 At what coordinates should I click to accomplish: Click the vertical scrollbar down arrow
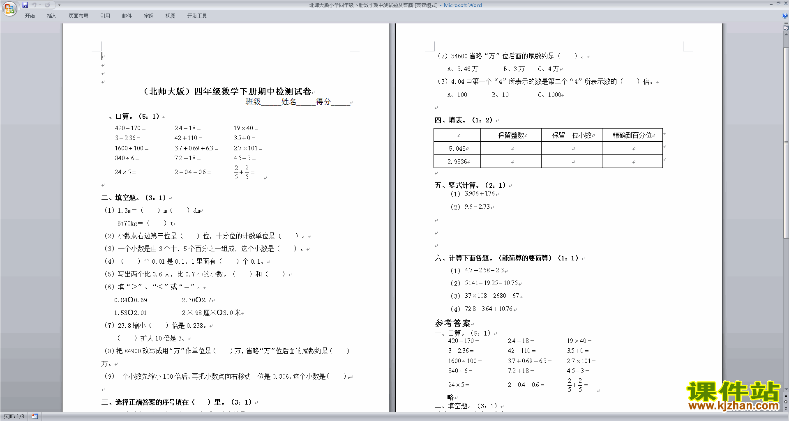pyautogui.click(x=786, y=389)
